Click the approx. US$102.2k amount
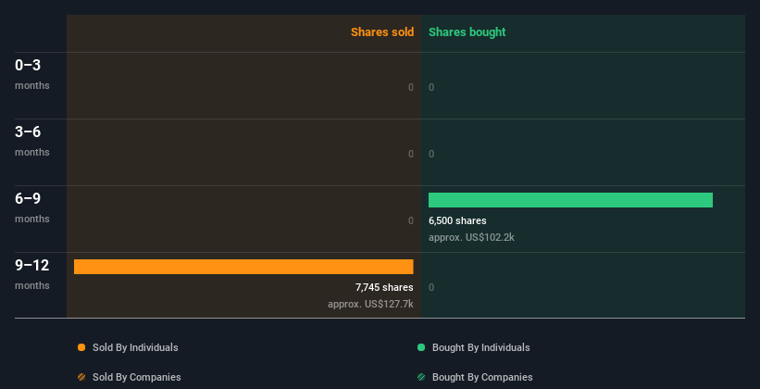Image resolution: width=760 pixels, height=389 pixels. tap(471, 238)
